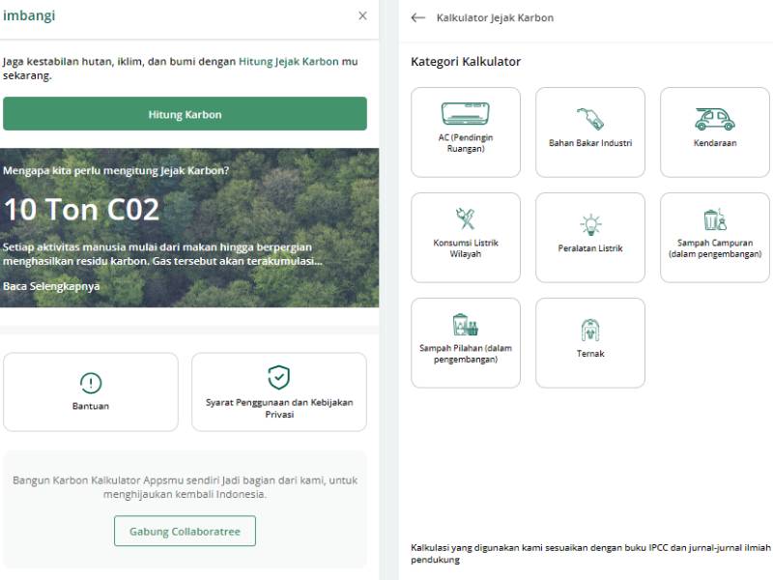Choose Bahan Bakar Industri category label
Image resolution: width=773 pixels, height=580 pixels.
pos(590,143)
